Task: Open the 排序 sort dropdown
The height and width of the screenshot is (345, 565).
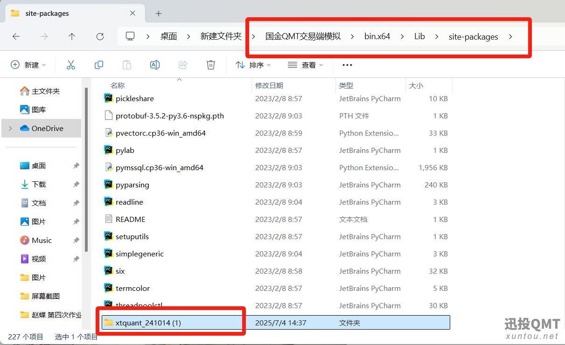Action: click(x=253, y=65)
